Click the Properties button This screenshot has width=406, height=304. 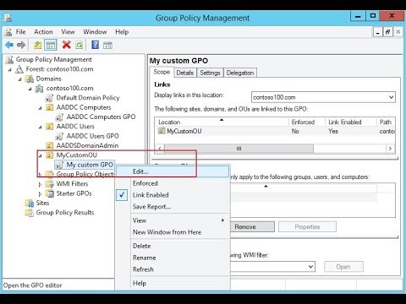click(x=307, y=227)
